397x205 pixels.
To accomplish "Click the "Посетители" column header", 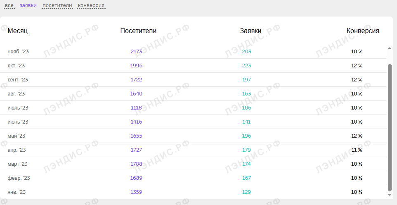I will (138, 31).
